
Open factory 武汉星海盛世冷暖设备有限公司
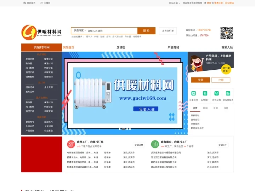point(166,153)
